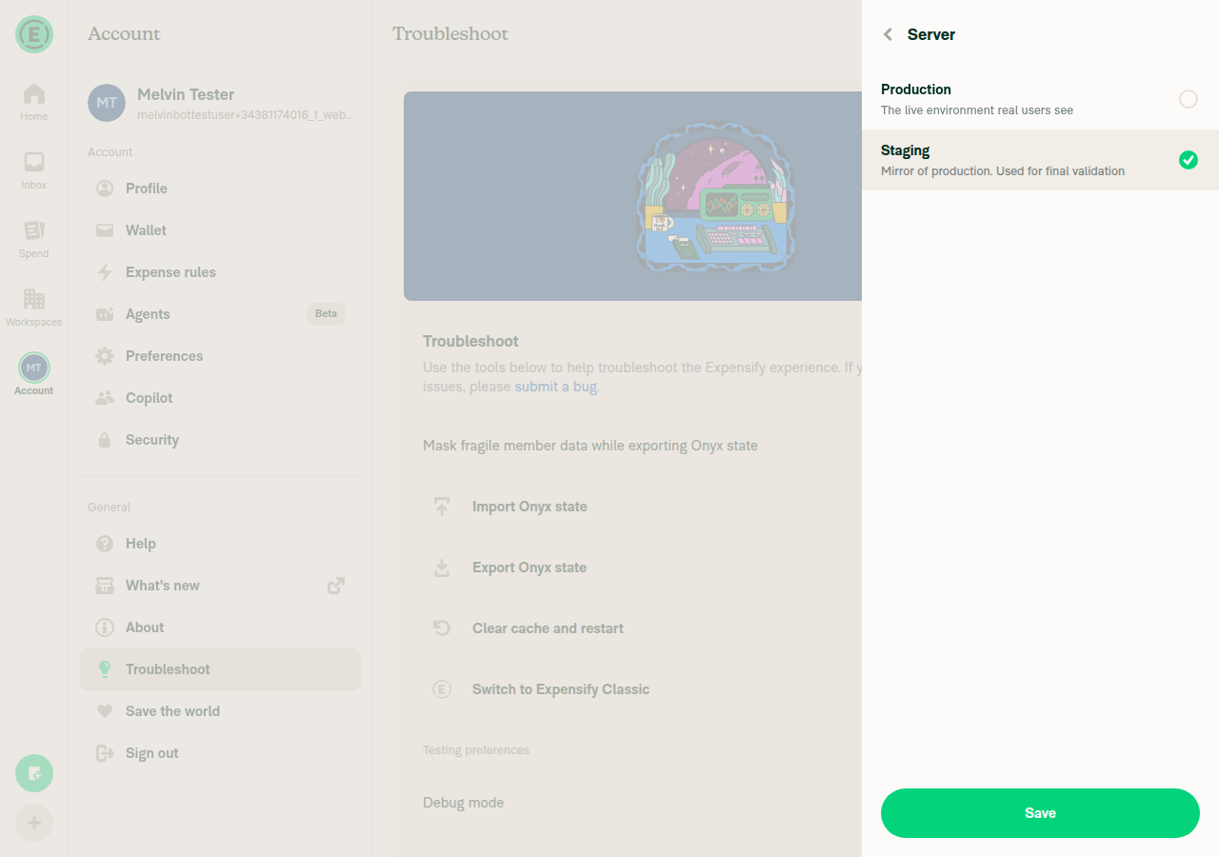Open the Agents menu item
This screenshot has width=1219, height=857.
[x=221, y=314]
